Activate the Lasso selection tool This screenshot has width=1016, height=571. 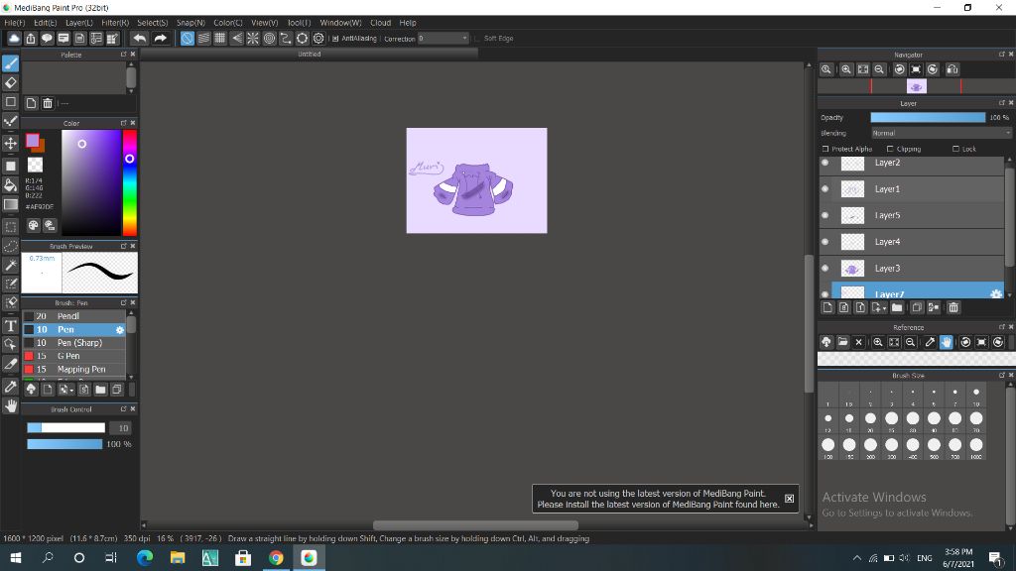[x=10, y=246]
